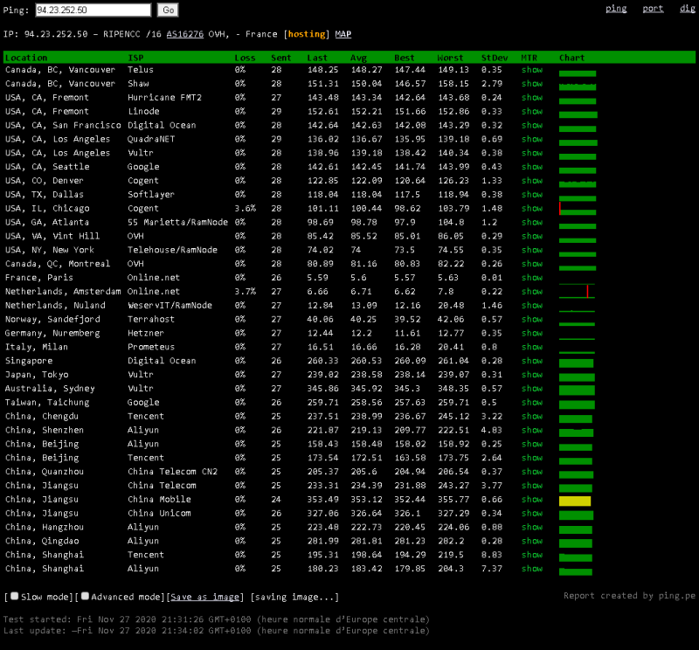The height and width of the screenshot is (650, 699).
Task: Click the ping IP address input field
Action: 93,10
